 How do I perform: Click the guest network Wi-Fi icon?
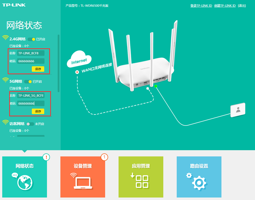click(5, 122)
